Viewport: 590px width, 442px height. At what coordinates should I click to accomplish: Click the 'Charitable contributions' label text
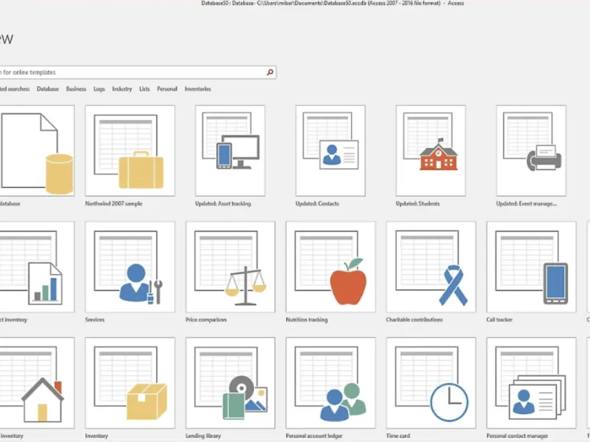tap(414, 320)
